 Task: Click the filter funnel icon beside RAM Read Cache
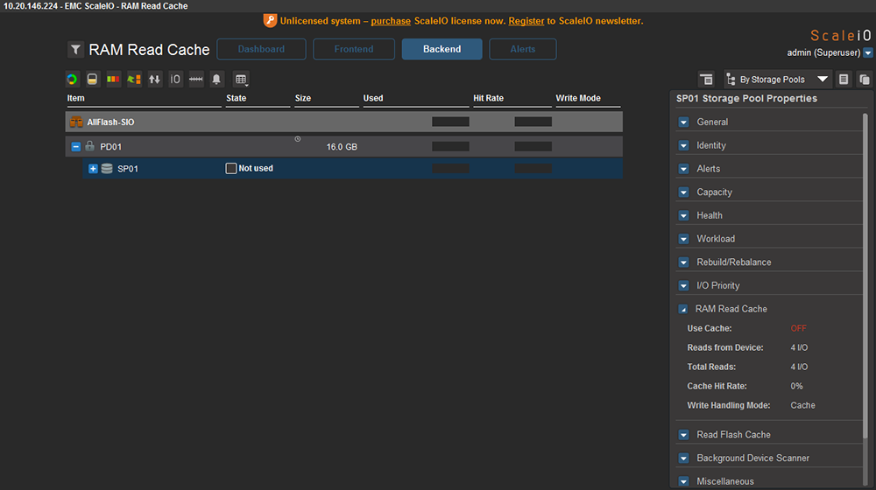coord(75,50)
